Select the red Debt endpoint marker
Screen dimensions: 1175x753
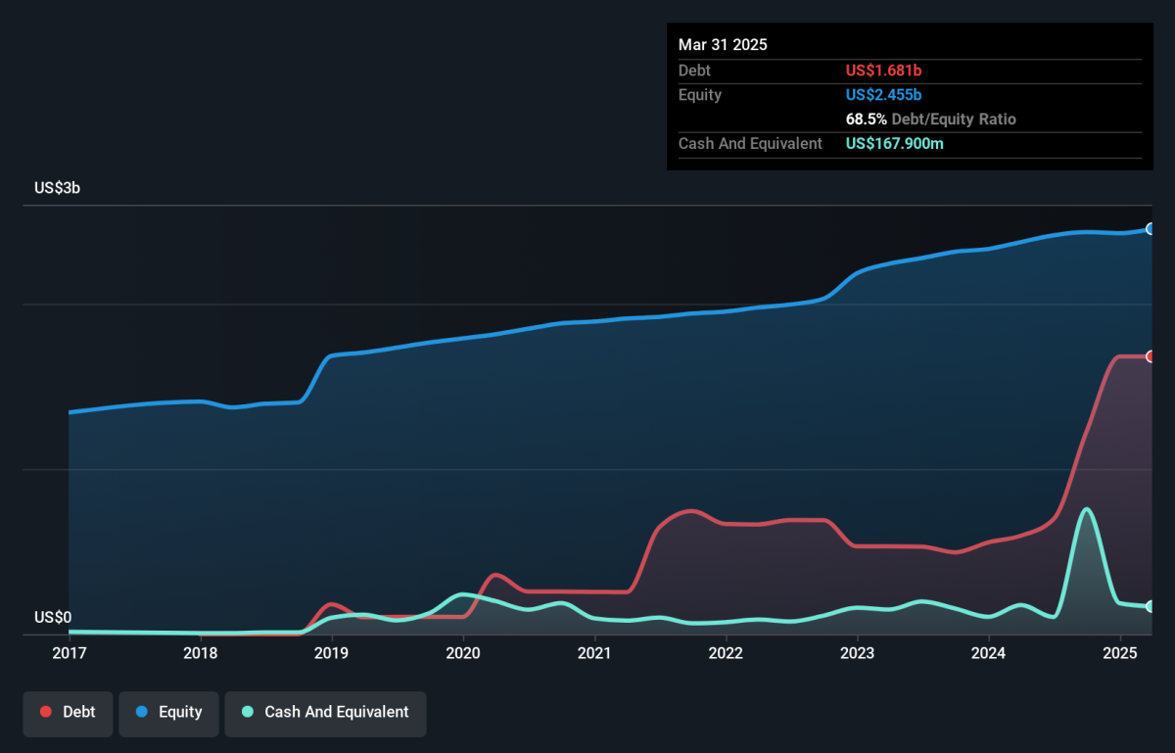pos(1151,356)
